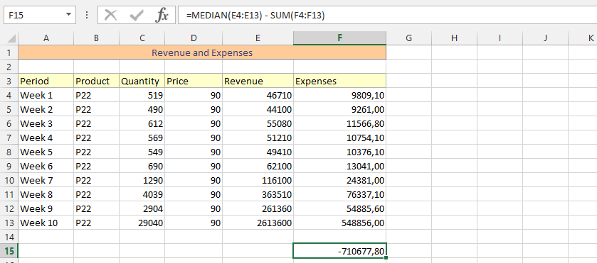The width and height of the screenshot is (597, 263).
Task: Click the Cancel (X) formula bar icon
Action: coord(111,15)
